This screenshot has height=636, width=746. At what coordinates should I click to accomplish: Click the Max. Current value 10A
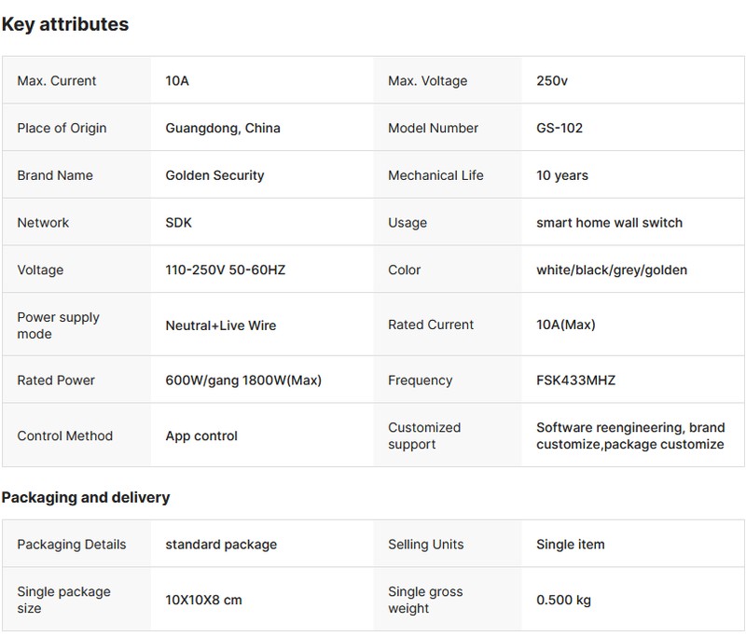(177, 81)
